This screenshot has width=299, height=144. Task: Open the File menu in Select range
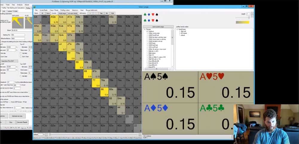coord(36,10)
